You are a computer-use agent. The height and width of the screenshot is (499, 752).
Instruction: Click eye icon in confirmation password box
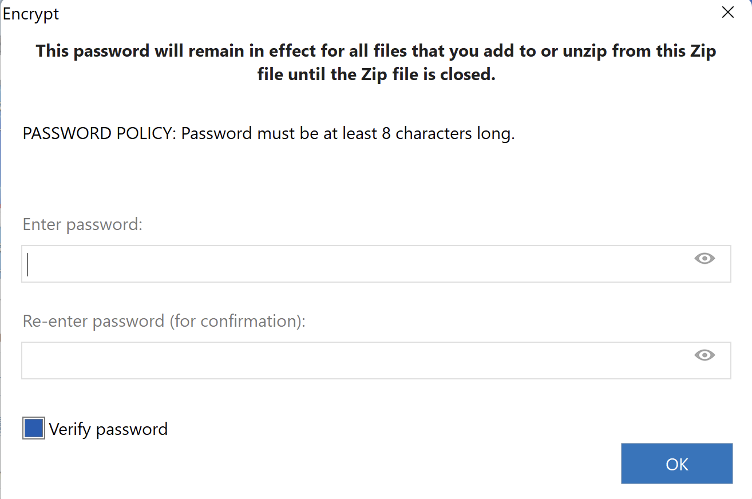pyautogui.click(x=704, y=355)
